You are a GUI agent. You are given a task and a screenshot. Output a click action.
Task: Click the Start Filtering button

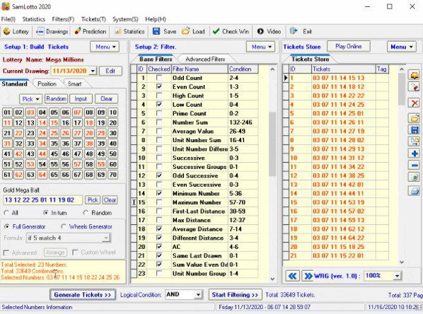[235, 295]
